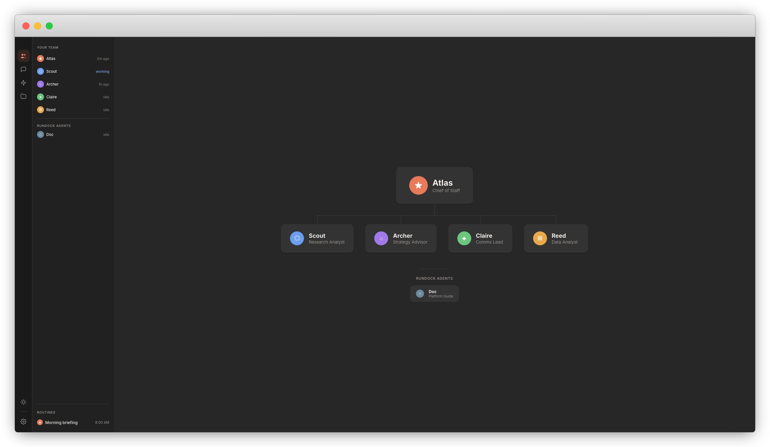The width and height of the screenshot is (770, 447).
Task: Click Claire's green avatar in the Comms Lead card
Action: (x=464, y=238)
